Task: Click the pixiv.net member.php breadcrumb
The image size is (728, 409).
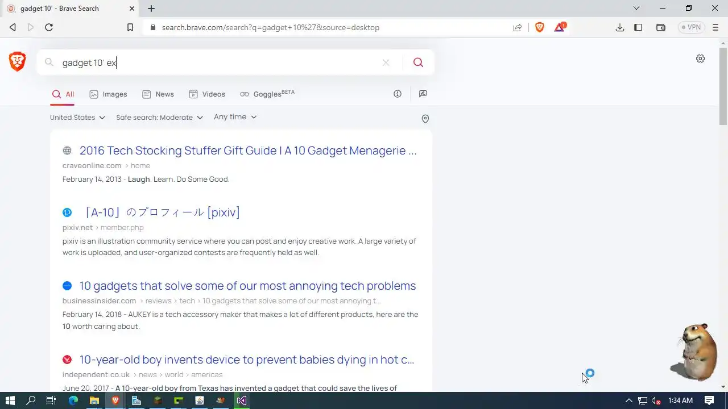Action: tap(103, 228)
